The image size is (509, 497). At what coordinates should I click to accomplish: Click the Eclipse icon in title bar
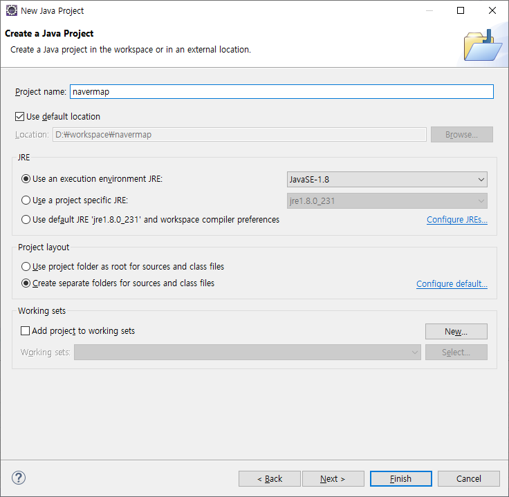pyautogui.click(x=12, y=10)
